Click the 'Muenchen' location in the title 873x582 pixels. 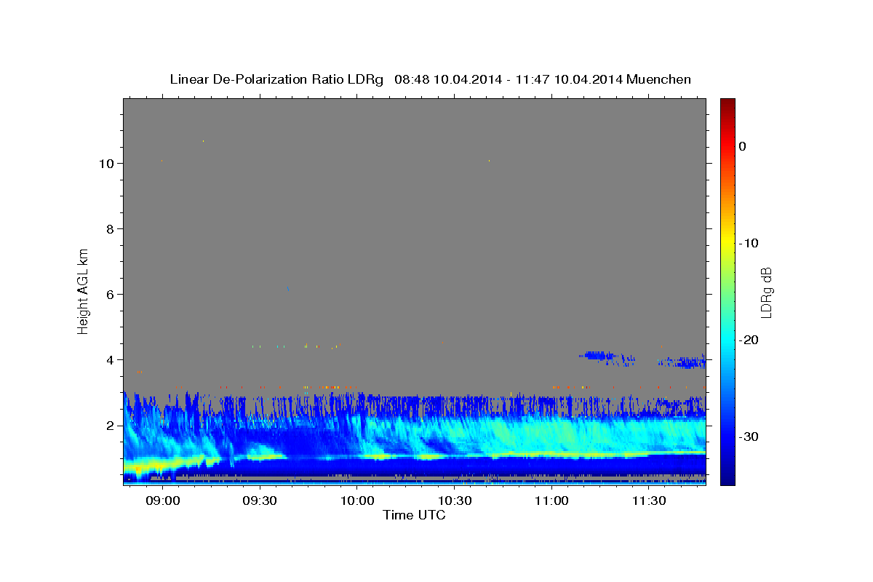(658, 79)
